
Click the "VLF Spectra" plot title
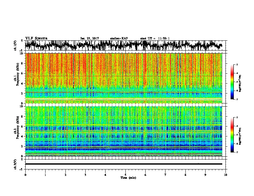[36, 38]
